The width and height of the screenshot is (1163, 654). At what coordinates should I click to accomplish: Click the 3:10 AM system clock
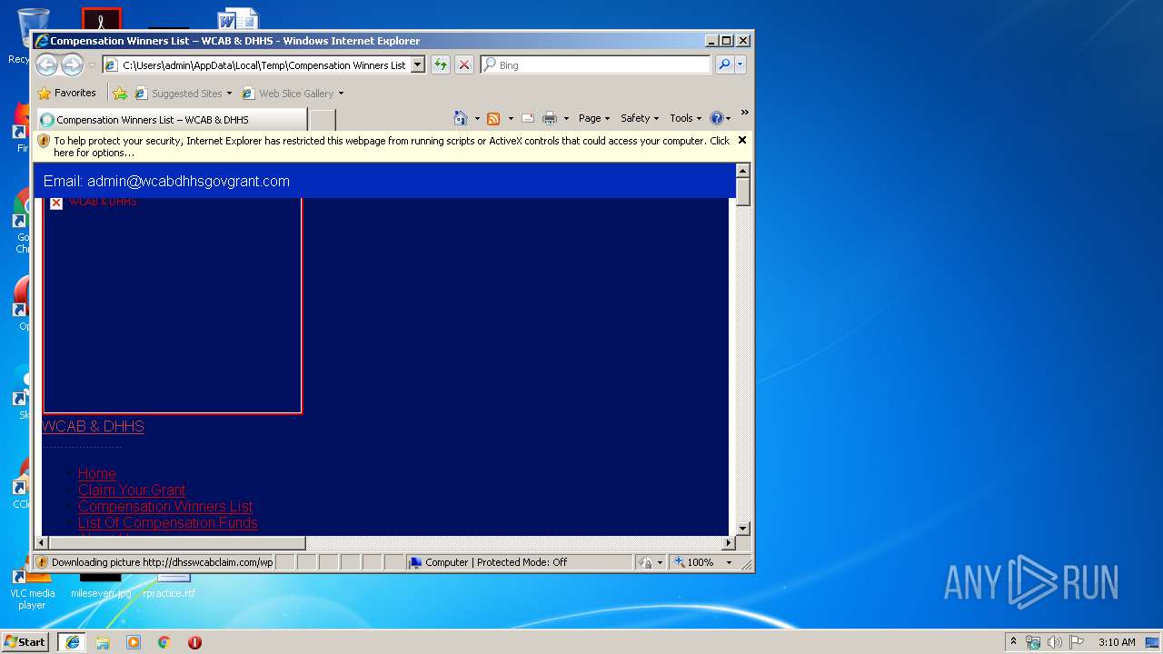(1116, 642)
